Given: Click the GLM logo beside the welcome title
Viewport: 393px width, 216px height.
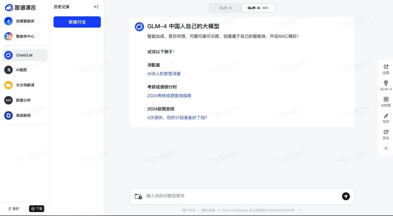Looking at the screenshot, I should coord(139,27).
